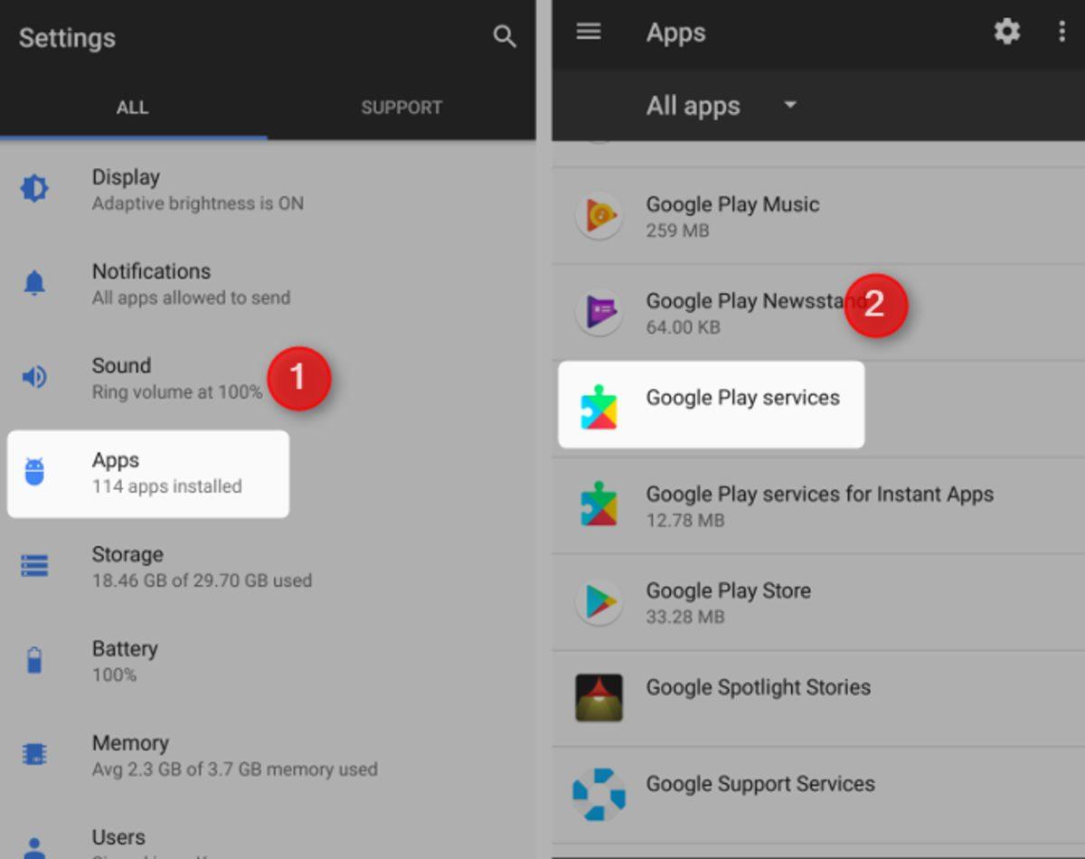This screenshot has width=1085, height=859.
Task: Tap the Google Play Music icon
Action: pyautogui.click(x=599, y=216)
